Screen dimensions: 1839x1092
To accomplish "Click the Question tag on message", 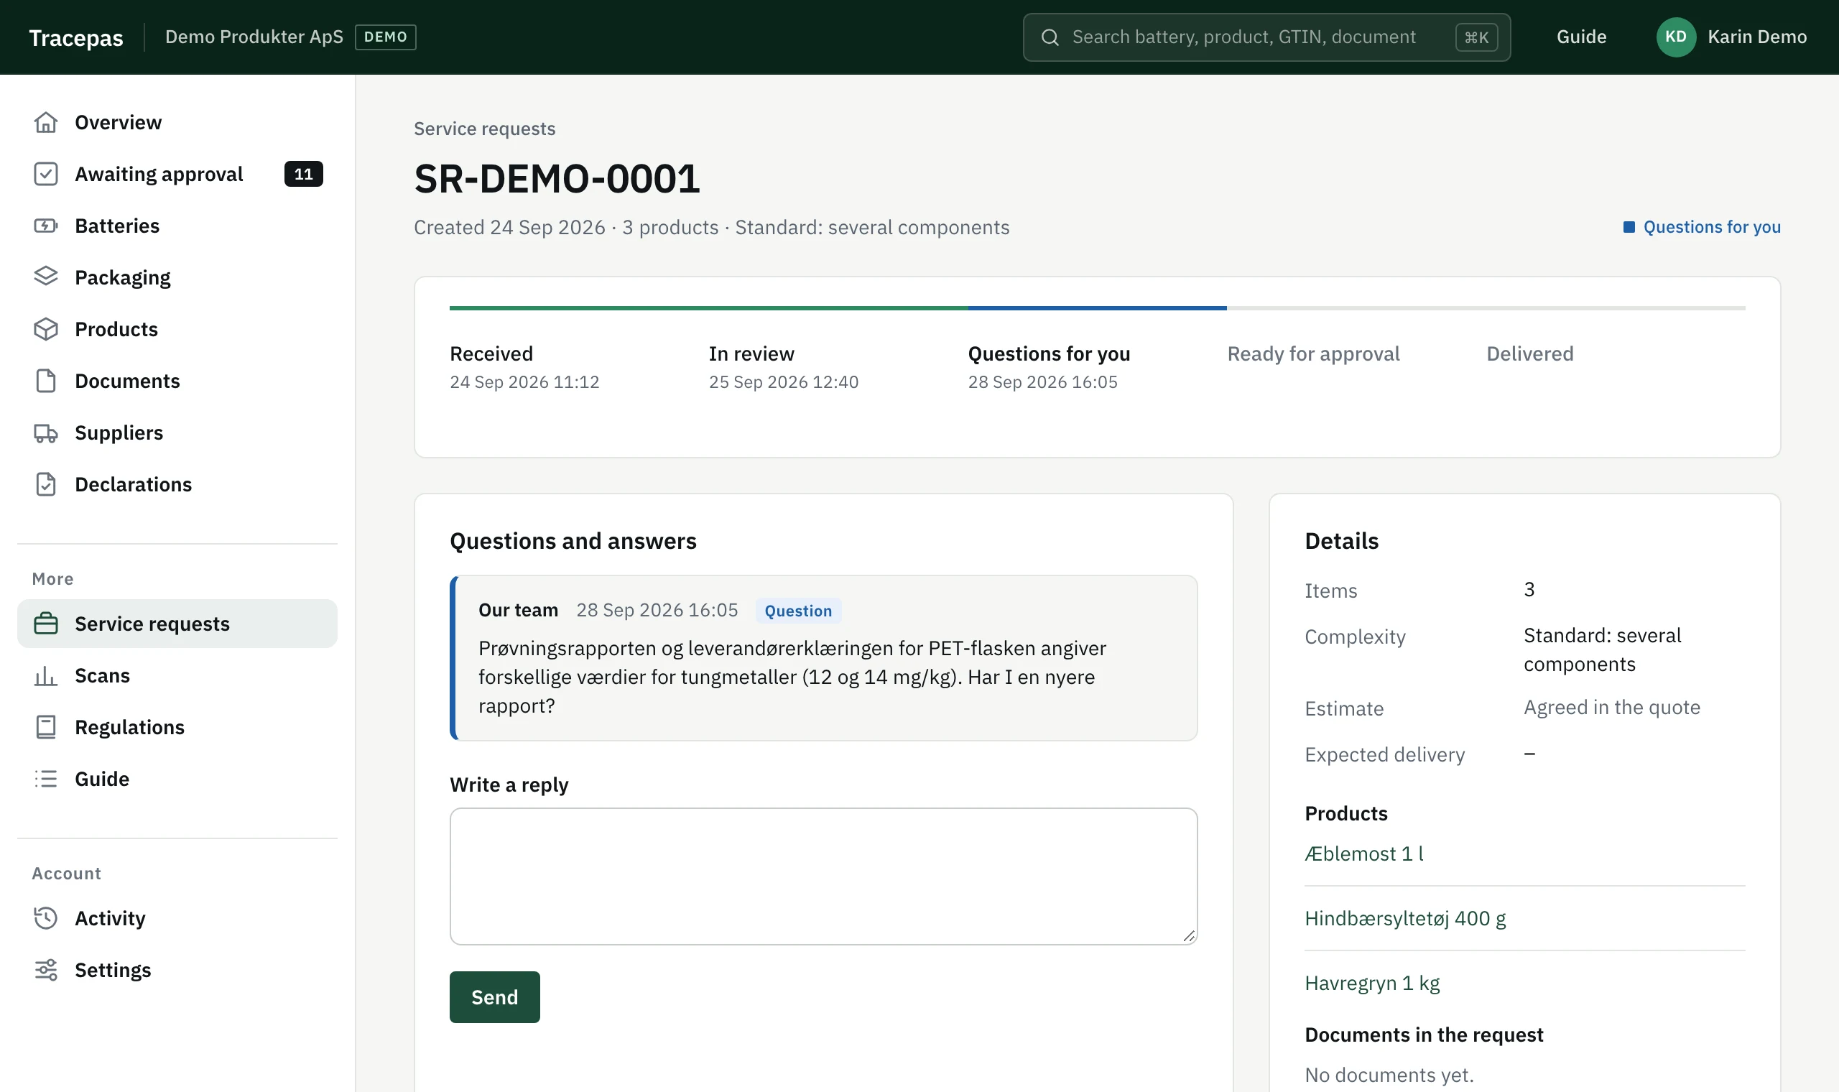I will pos(798,611).
